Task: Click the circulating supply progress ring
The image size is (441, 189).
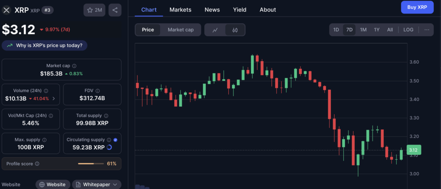Action: pyautogui.click(x=109, y=147)
